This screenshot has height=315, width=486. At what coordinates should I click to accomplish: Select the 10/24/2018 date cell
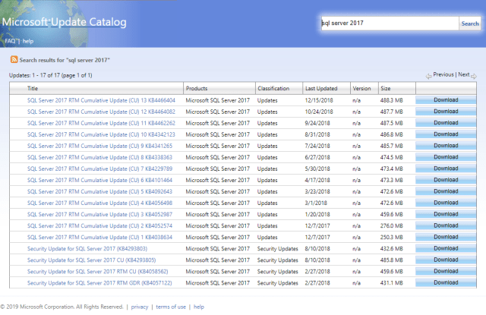click(319, 112)
